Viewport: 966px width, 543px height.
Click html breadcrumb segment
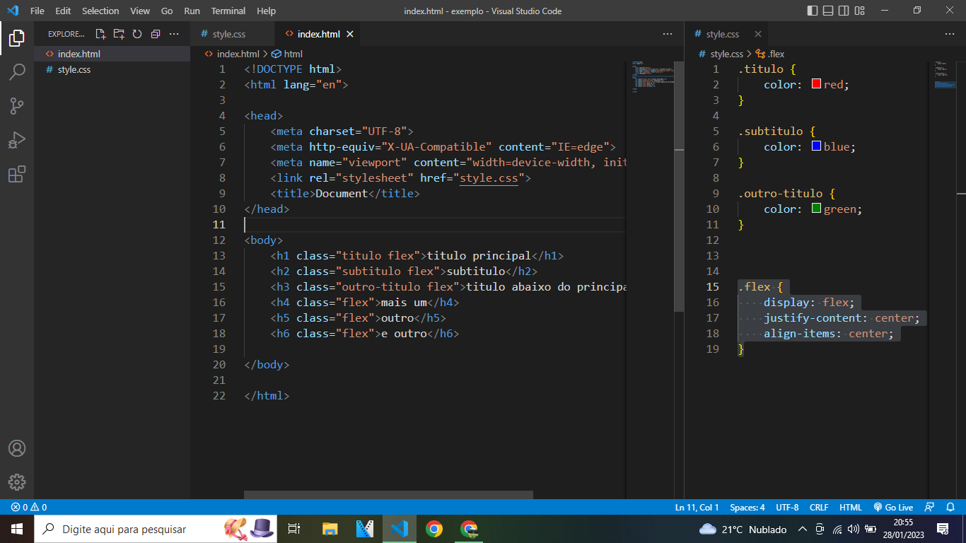point(287,54)
